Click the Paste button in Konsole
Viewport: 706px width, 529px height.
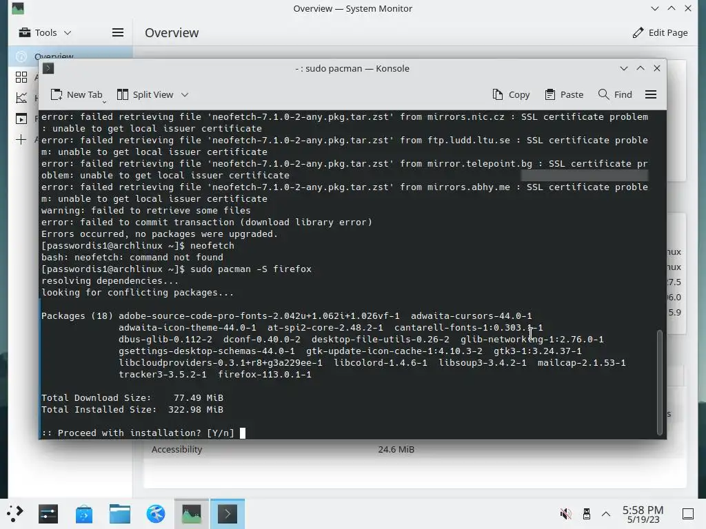564,95
